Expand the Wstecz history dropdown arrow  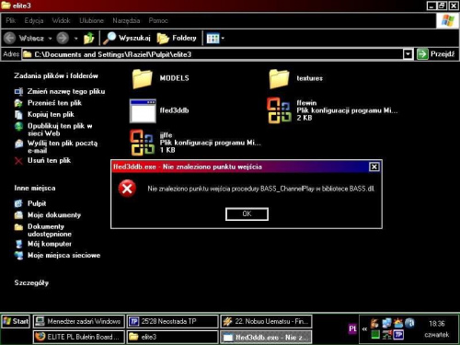click(50, 39)
